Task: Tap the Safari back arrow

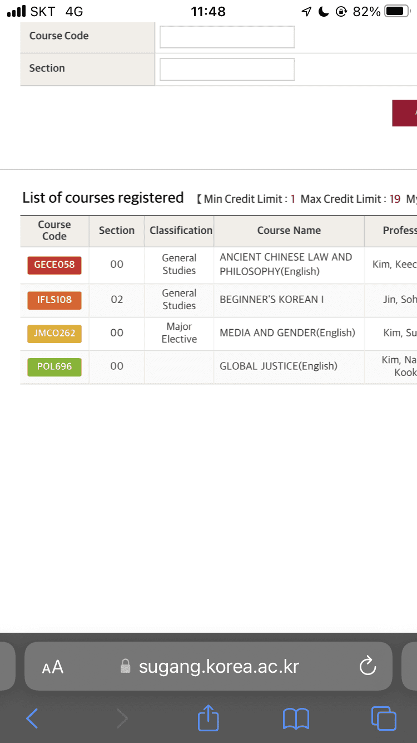Action: (32, 718)
